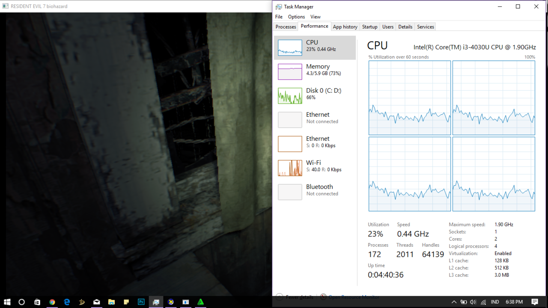Screen dimensions: 548x308
Task: Open the View menu in Task Manager
Action: pos(316,17)
